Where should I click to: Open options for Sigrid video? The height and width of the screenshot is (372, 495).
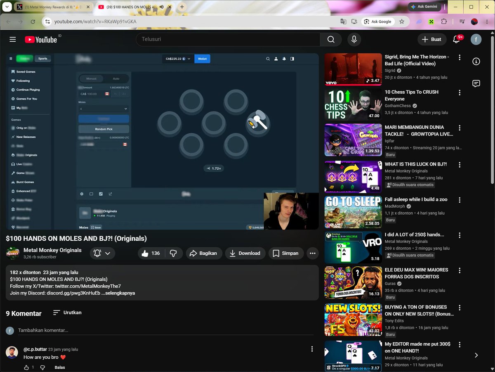tap(460, 57)
